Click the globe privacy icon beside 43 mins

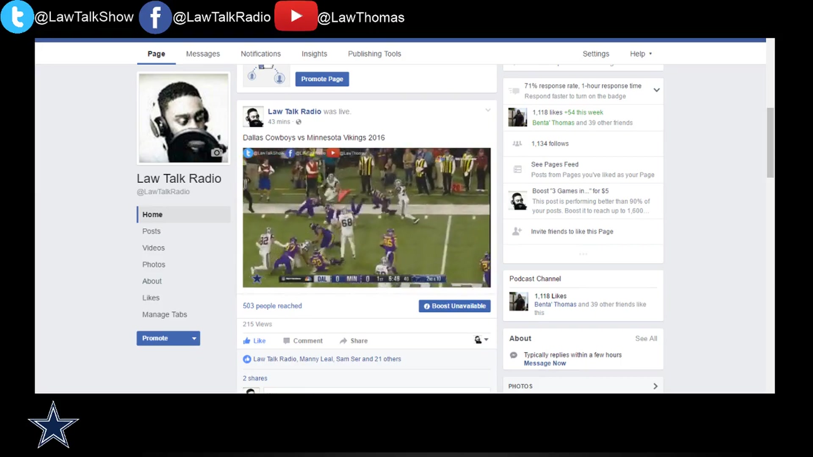point(299,122)
